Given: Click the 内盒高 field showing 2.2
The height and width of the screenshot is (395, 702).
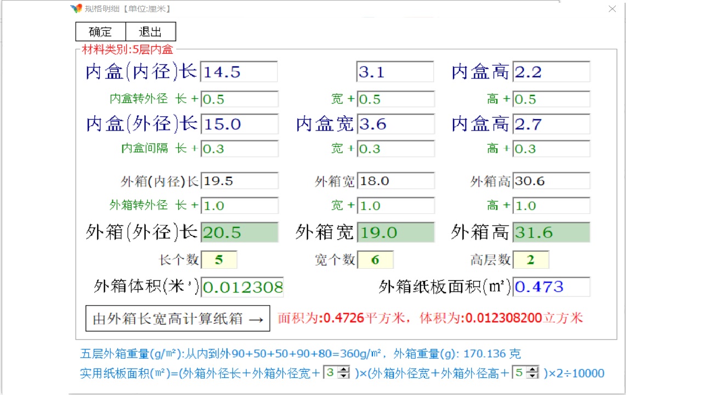Looking at the screenshot, I should [x=551, y=71].
